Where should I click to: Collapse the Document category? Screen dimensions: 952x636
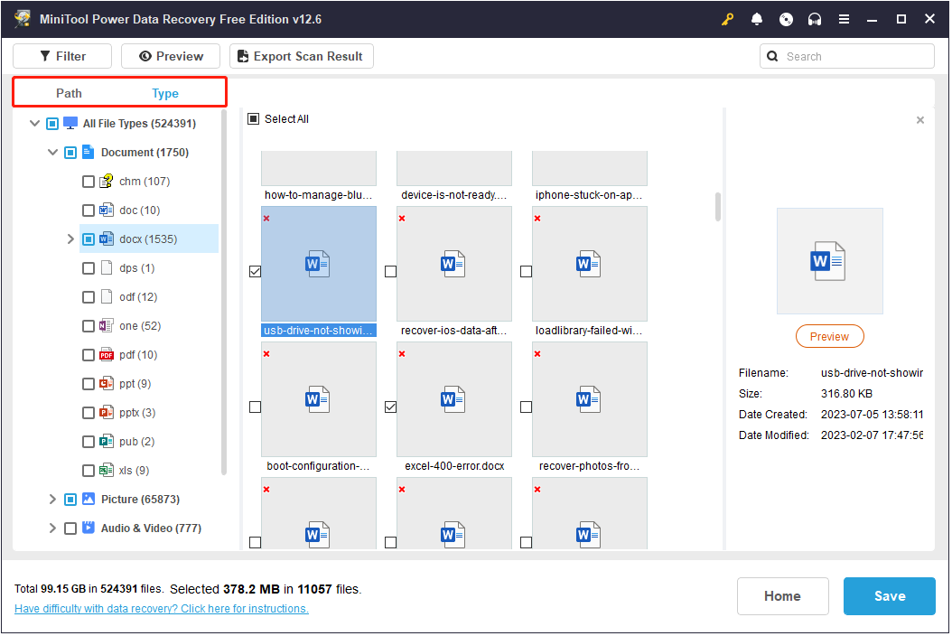point(52,152)
